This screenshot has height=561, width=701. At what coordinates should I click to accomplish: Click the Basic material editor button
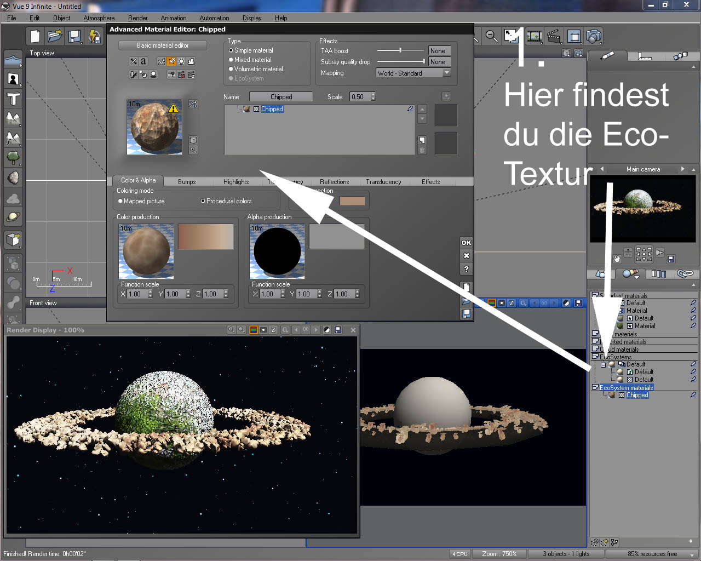pyautogui.click(x=163, y=45)
